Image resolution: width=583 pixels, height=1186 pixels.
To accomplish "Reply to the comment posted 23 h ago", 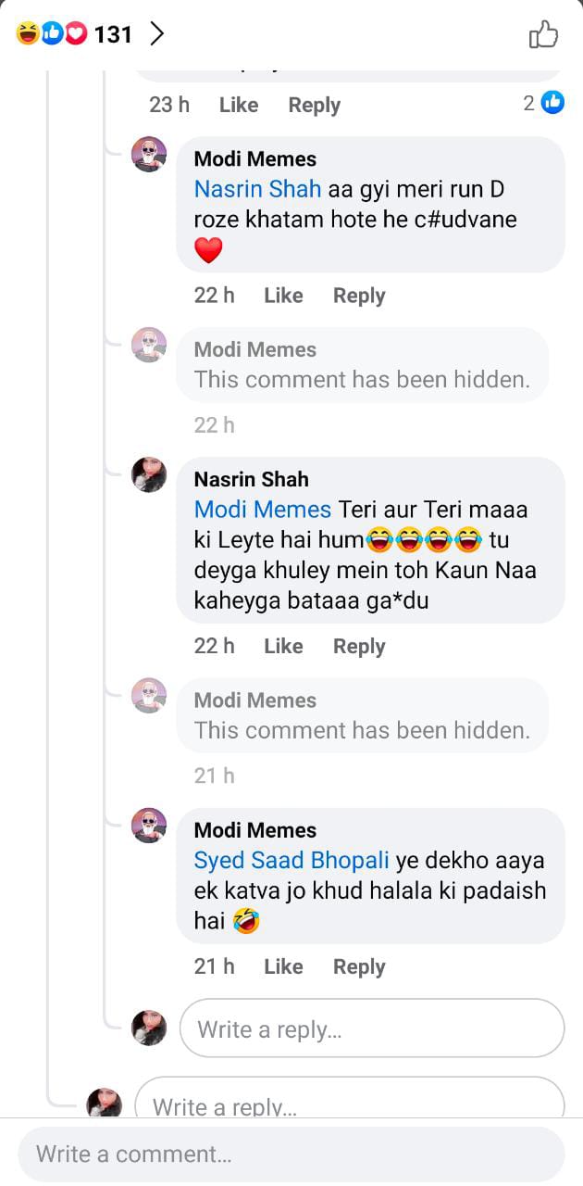I will (314, 106).
